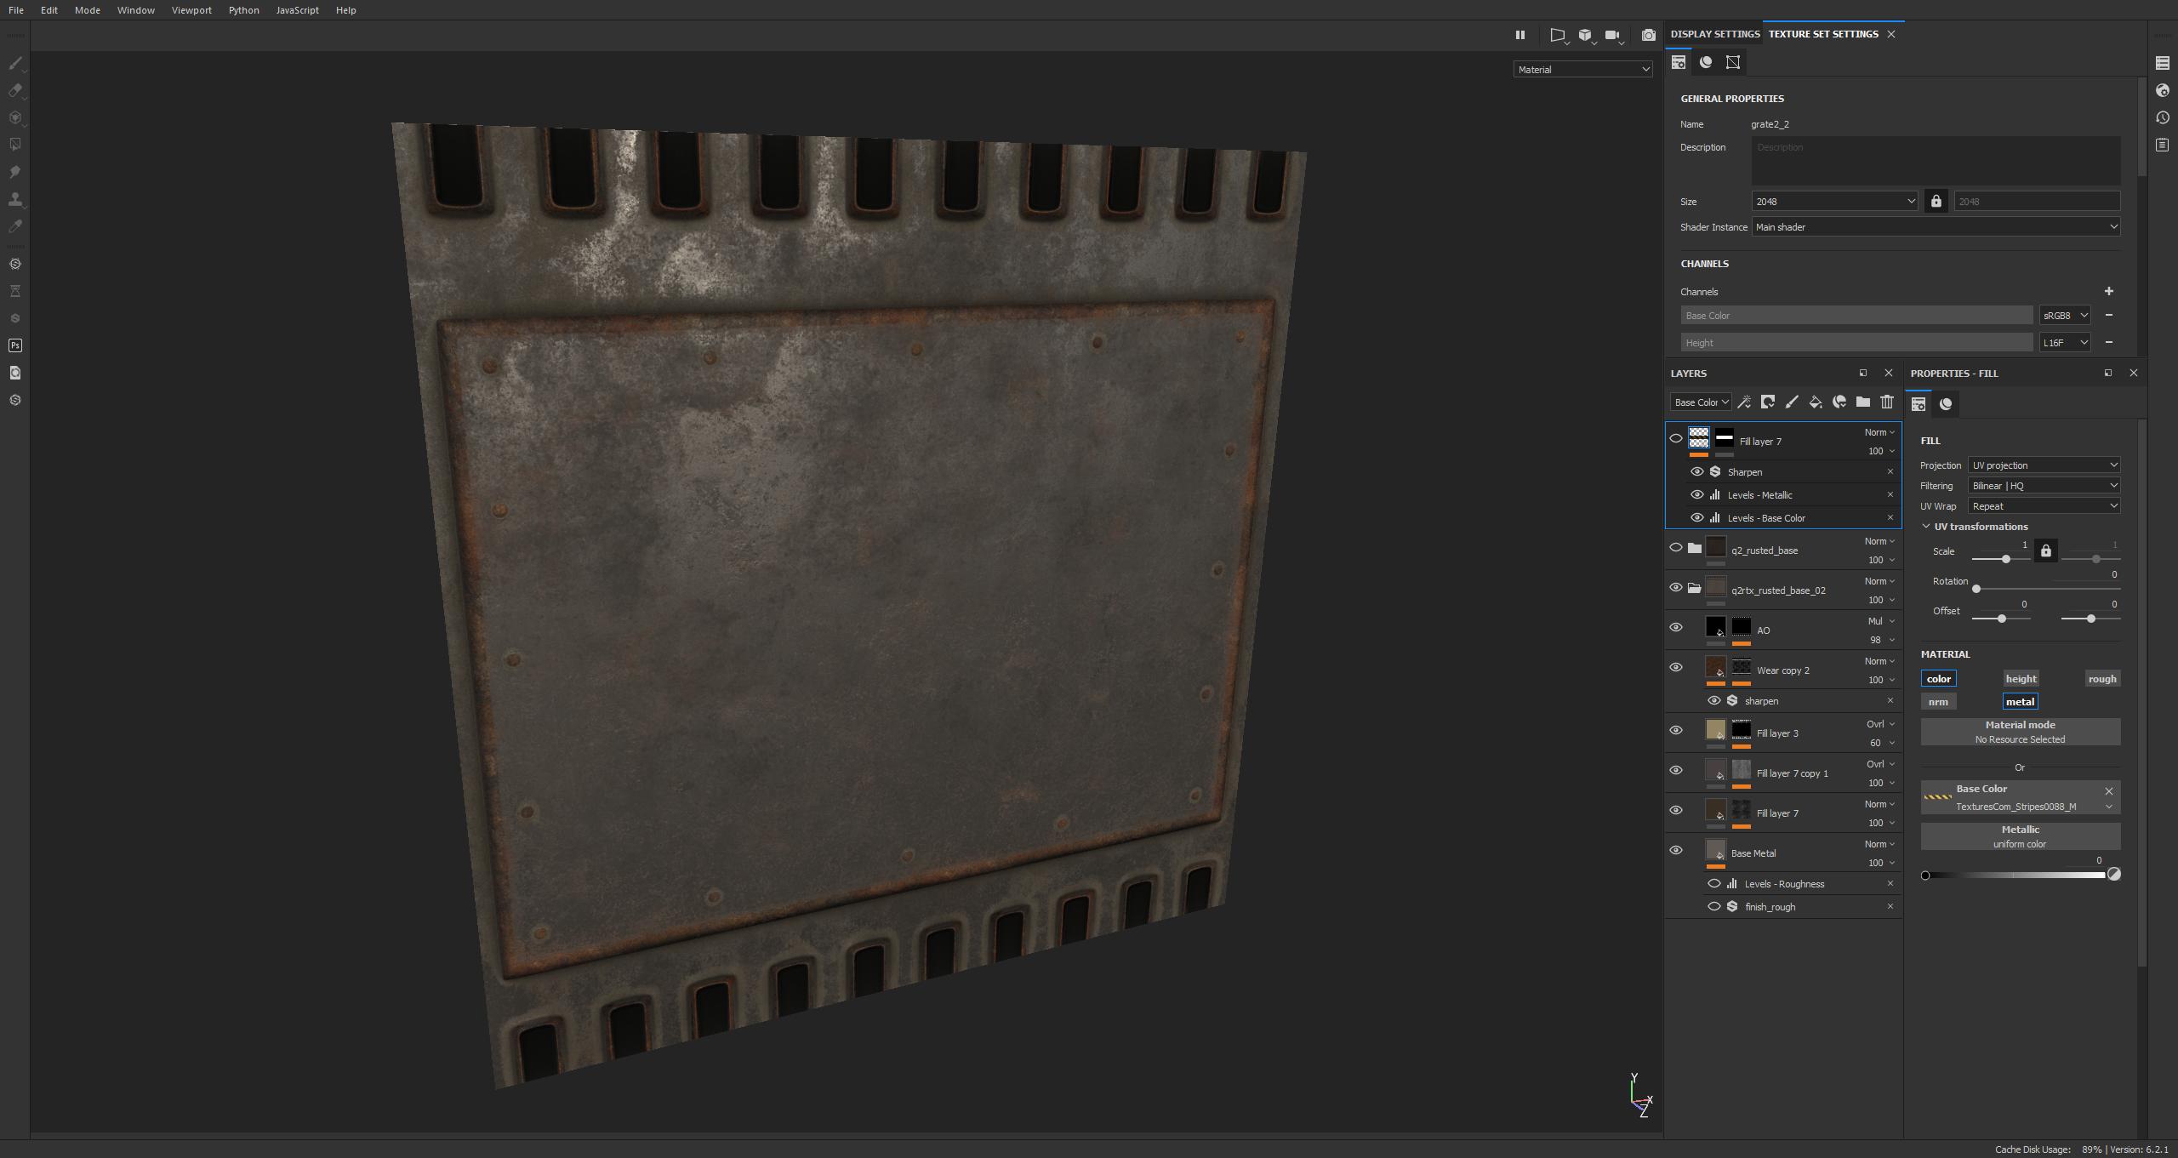
Task: Click the add smart material icon
Action: pyautogui.click(x=1839, y=402)
